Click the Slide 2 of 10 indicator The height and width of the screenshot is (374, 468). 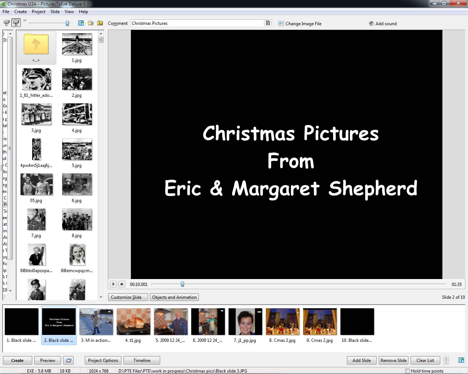453,297
